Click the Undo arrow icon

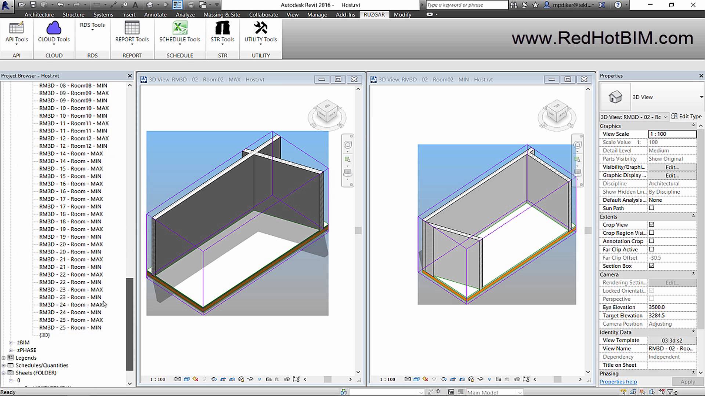click(61, 5)
